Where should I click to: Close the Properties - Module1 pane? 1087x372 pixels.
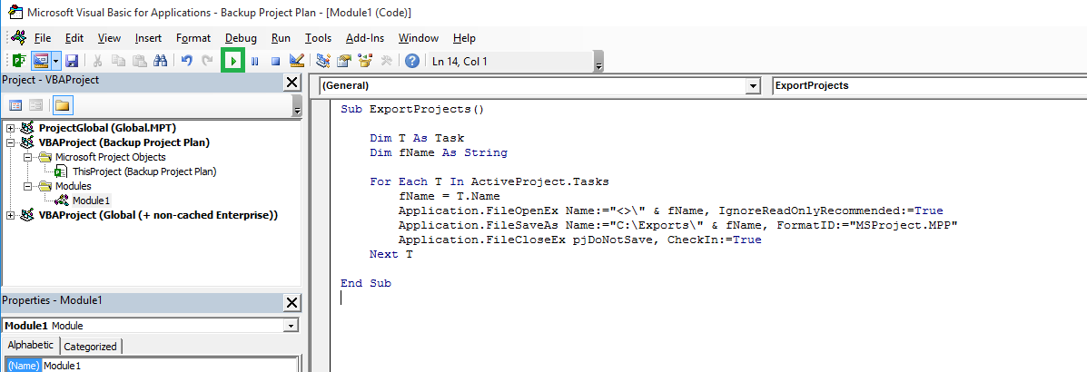292,302
